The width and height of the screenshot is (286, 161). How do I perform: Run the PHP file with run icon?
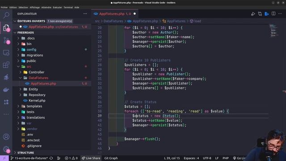pos(253,14)
